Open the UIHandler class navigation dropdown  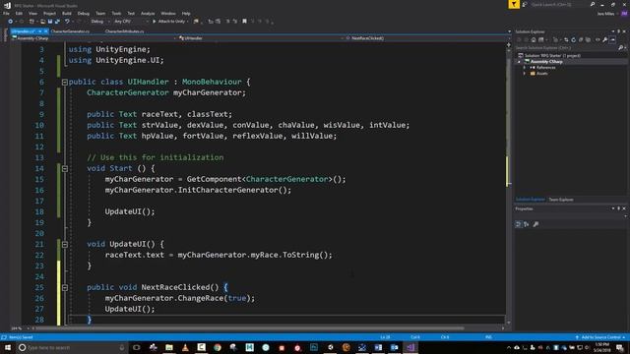[261, 38]
